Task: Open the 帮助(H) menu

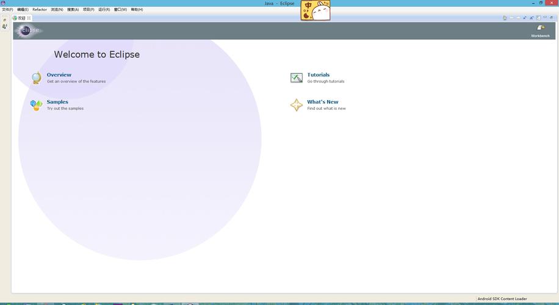Action: [x=137, y=10]
